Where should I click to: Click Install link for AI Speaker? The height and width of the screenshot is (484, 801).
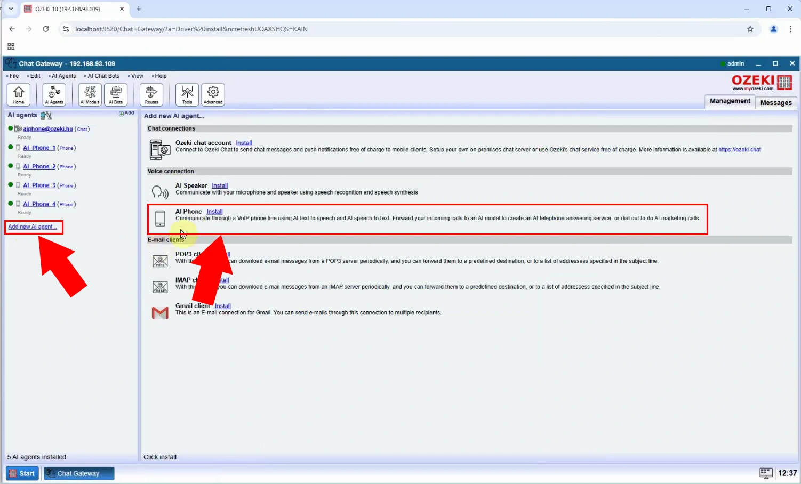point(220,185)
